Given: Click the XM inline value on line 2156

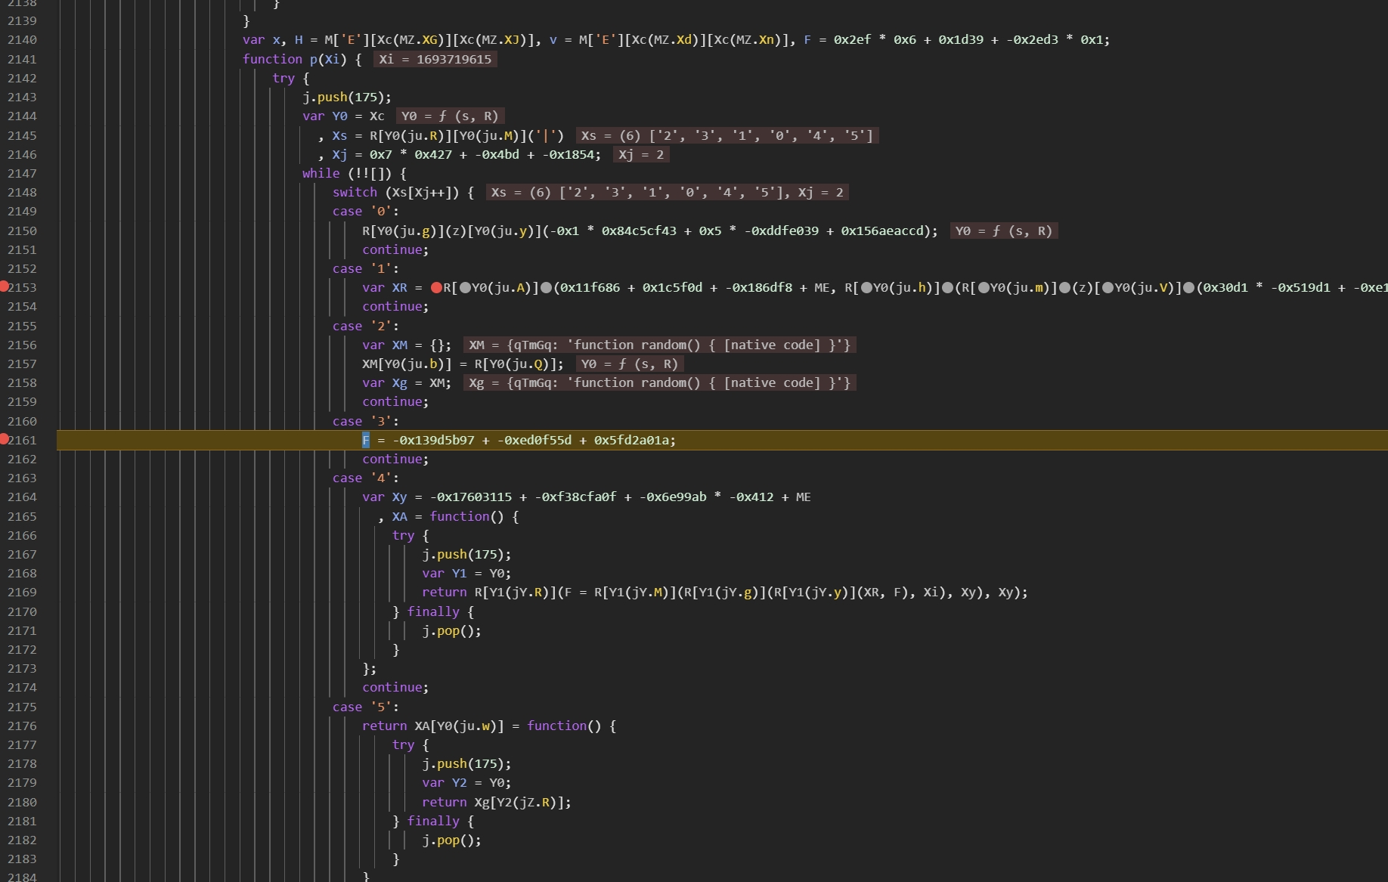Looking at the screenshot, I should pyautogui.click(x=658, y=345).
